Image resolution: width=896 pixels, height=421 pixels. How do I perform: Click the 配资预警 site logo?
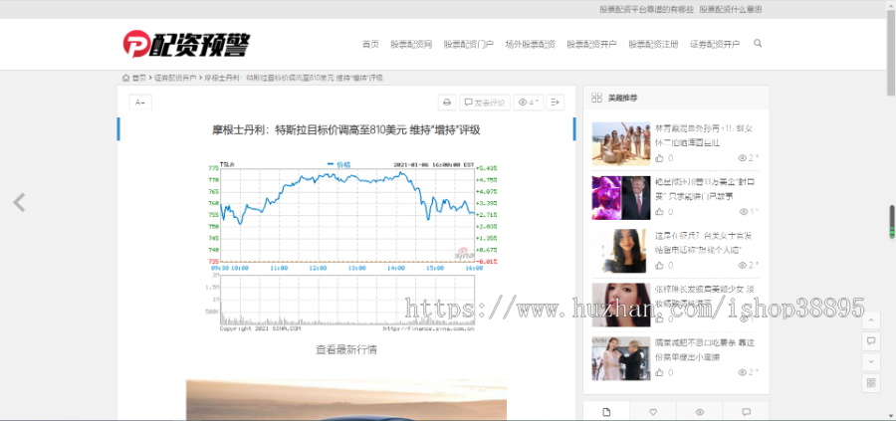[186, 44]
